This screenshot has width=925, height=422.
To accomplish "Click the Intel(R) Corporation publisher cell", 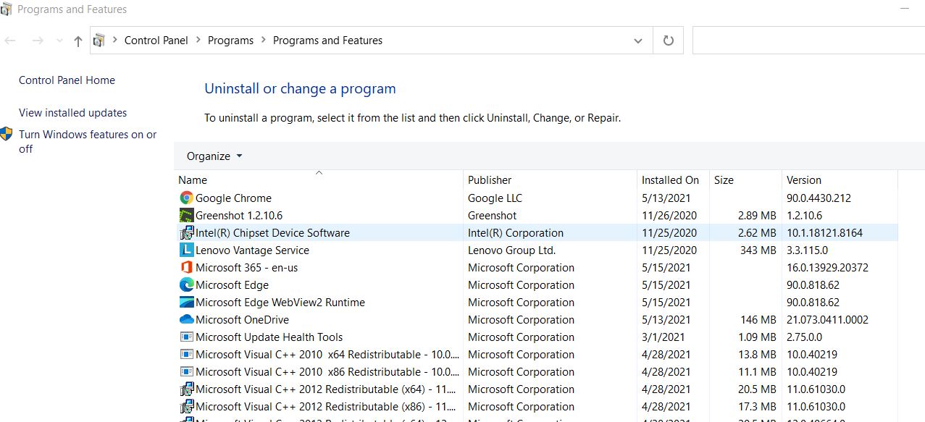I will coord(516,232).
